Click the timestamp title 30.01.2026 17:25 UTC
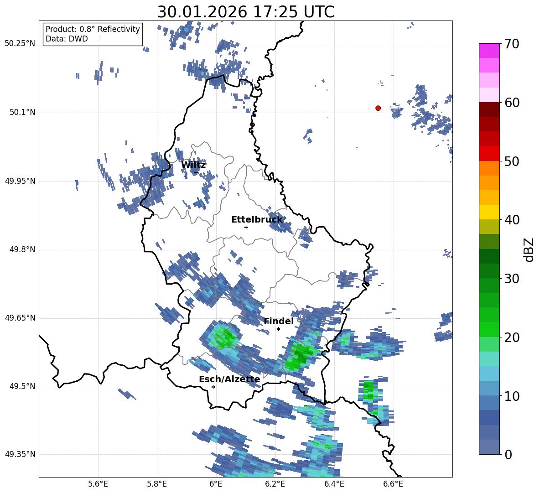The width and height of the screenshot is (540, 493). 245,12
